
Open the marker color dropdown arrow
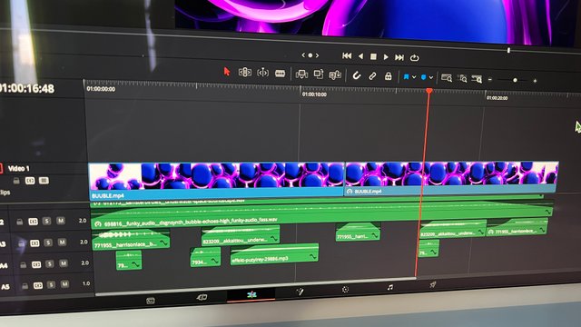pyautogui.click(x=431, y=77)
